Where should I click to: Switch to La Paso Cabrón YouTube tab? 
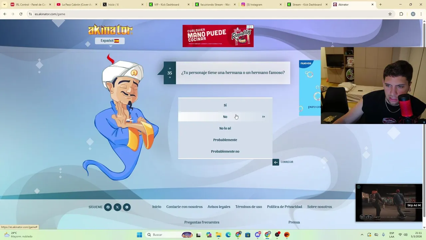tap(77, 5)
